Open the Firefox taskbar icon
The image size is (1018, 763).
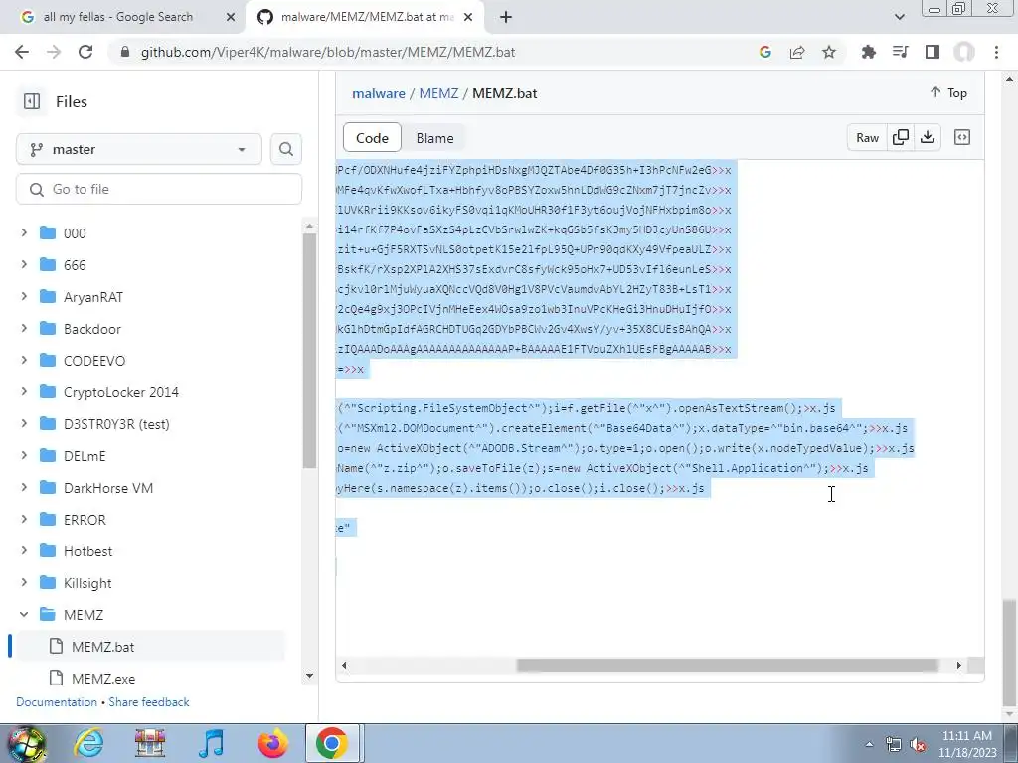272,743
